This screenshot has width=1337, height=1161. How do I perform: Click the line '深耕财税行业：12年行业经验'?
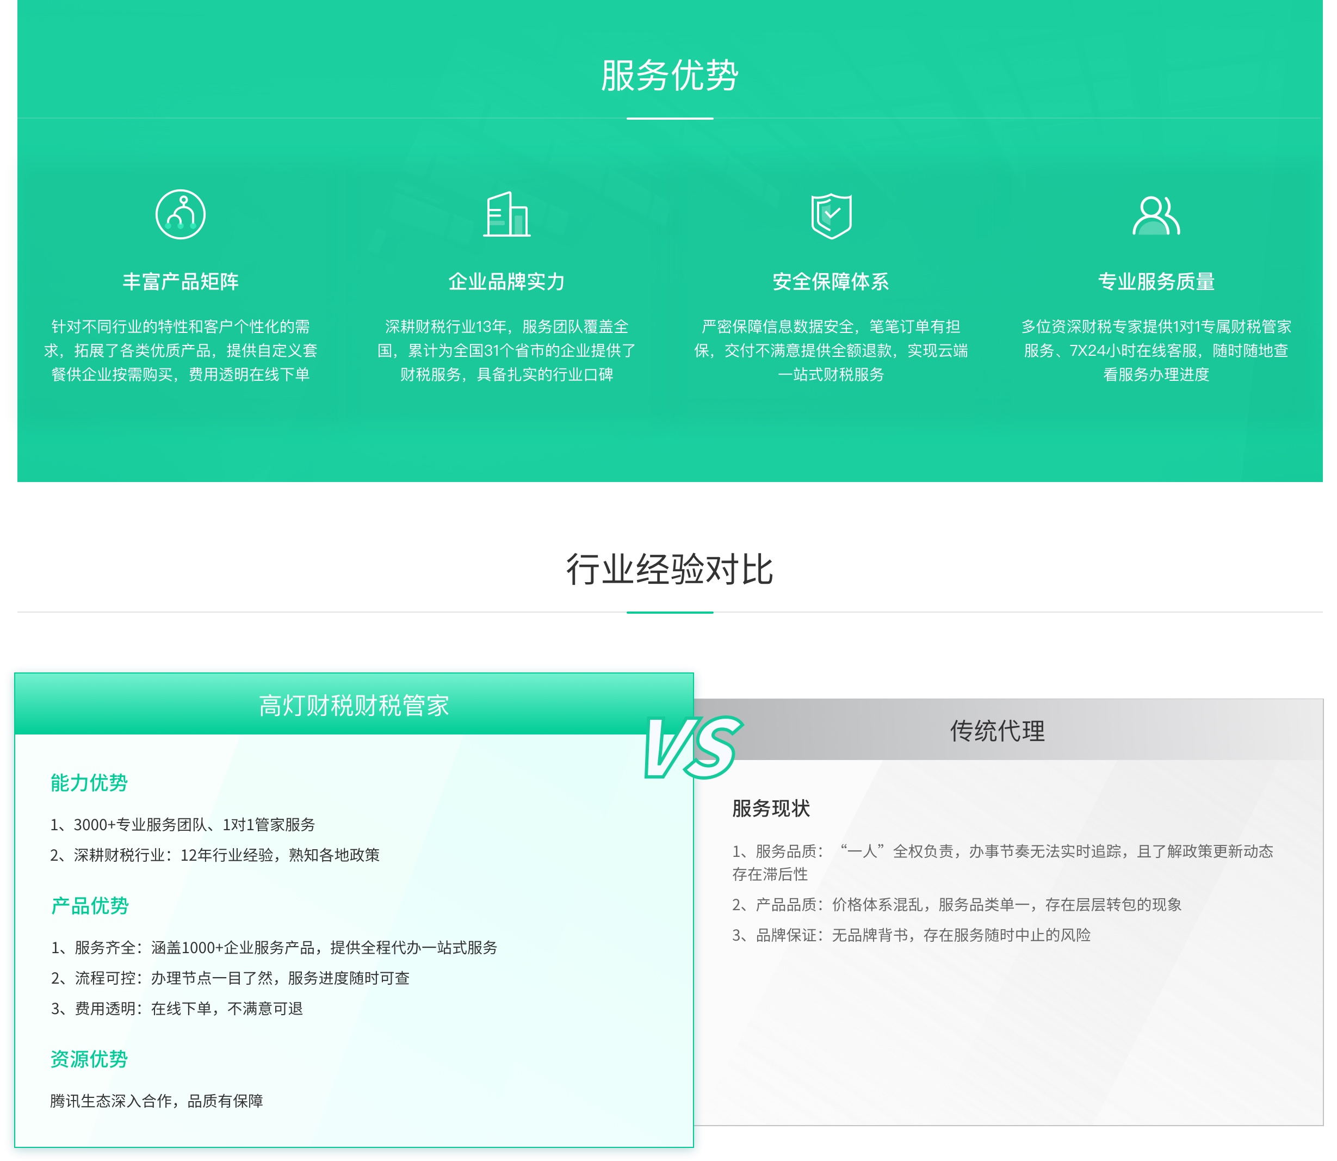click(215, 855)
